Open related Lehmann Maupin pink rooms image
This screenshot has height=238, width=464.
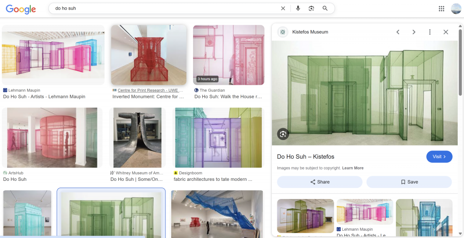365,212
